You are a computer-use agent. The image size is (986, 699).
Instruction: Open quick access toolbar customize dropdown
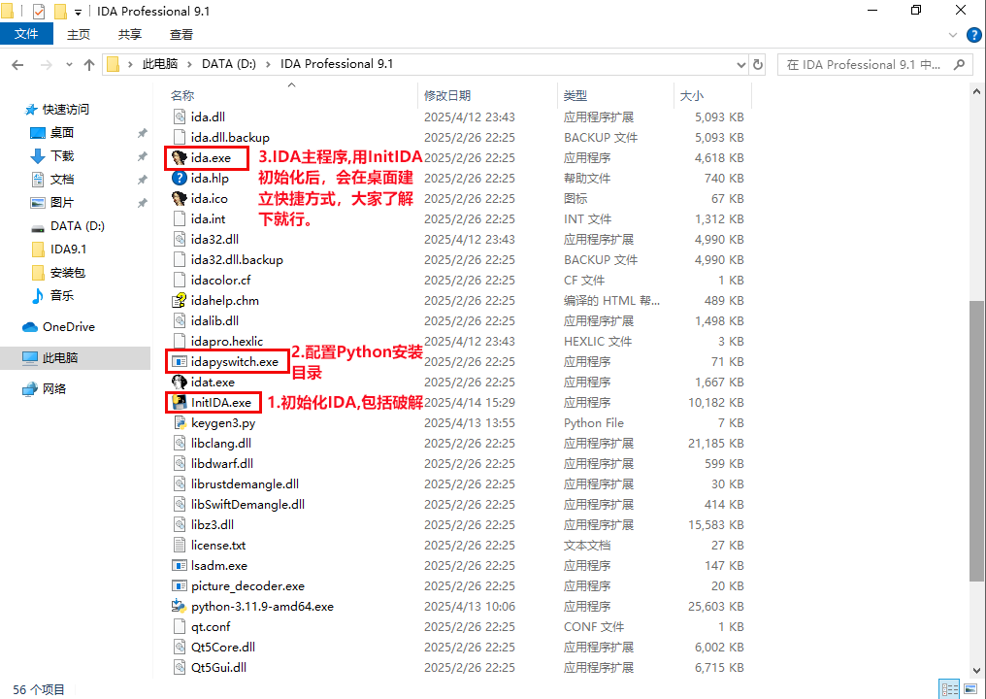point(78,13)
